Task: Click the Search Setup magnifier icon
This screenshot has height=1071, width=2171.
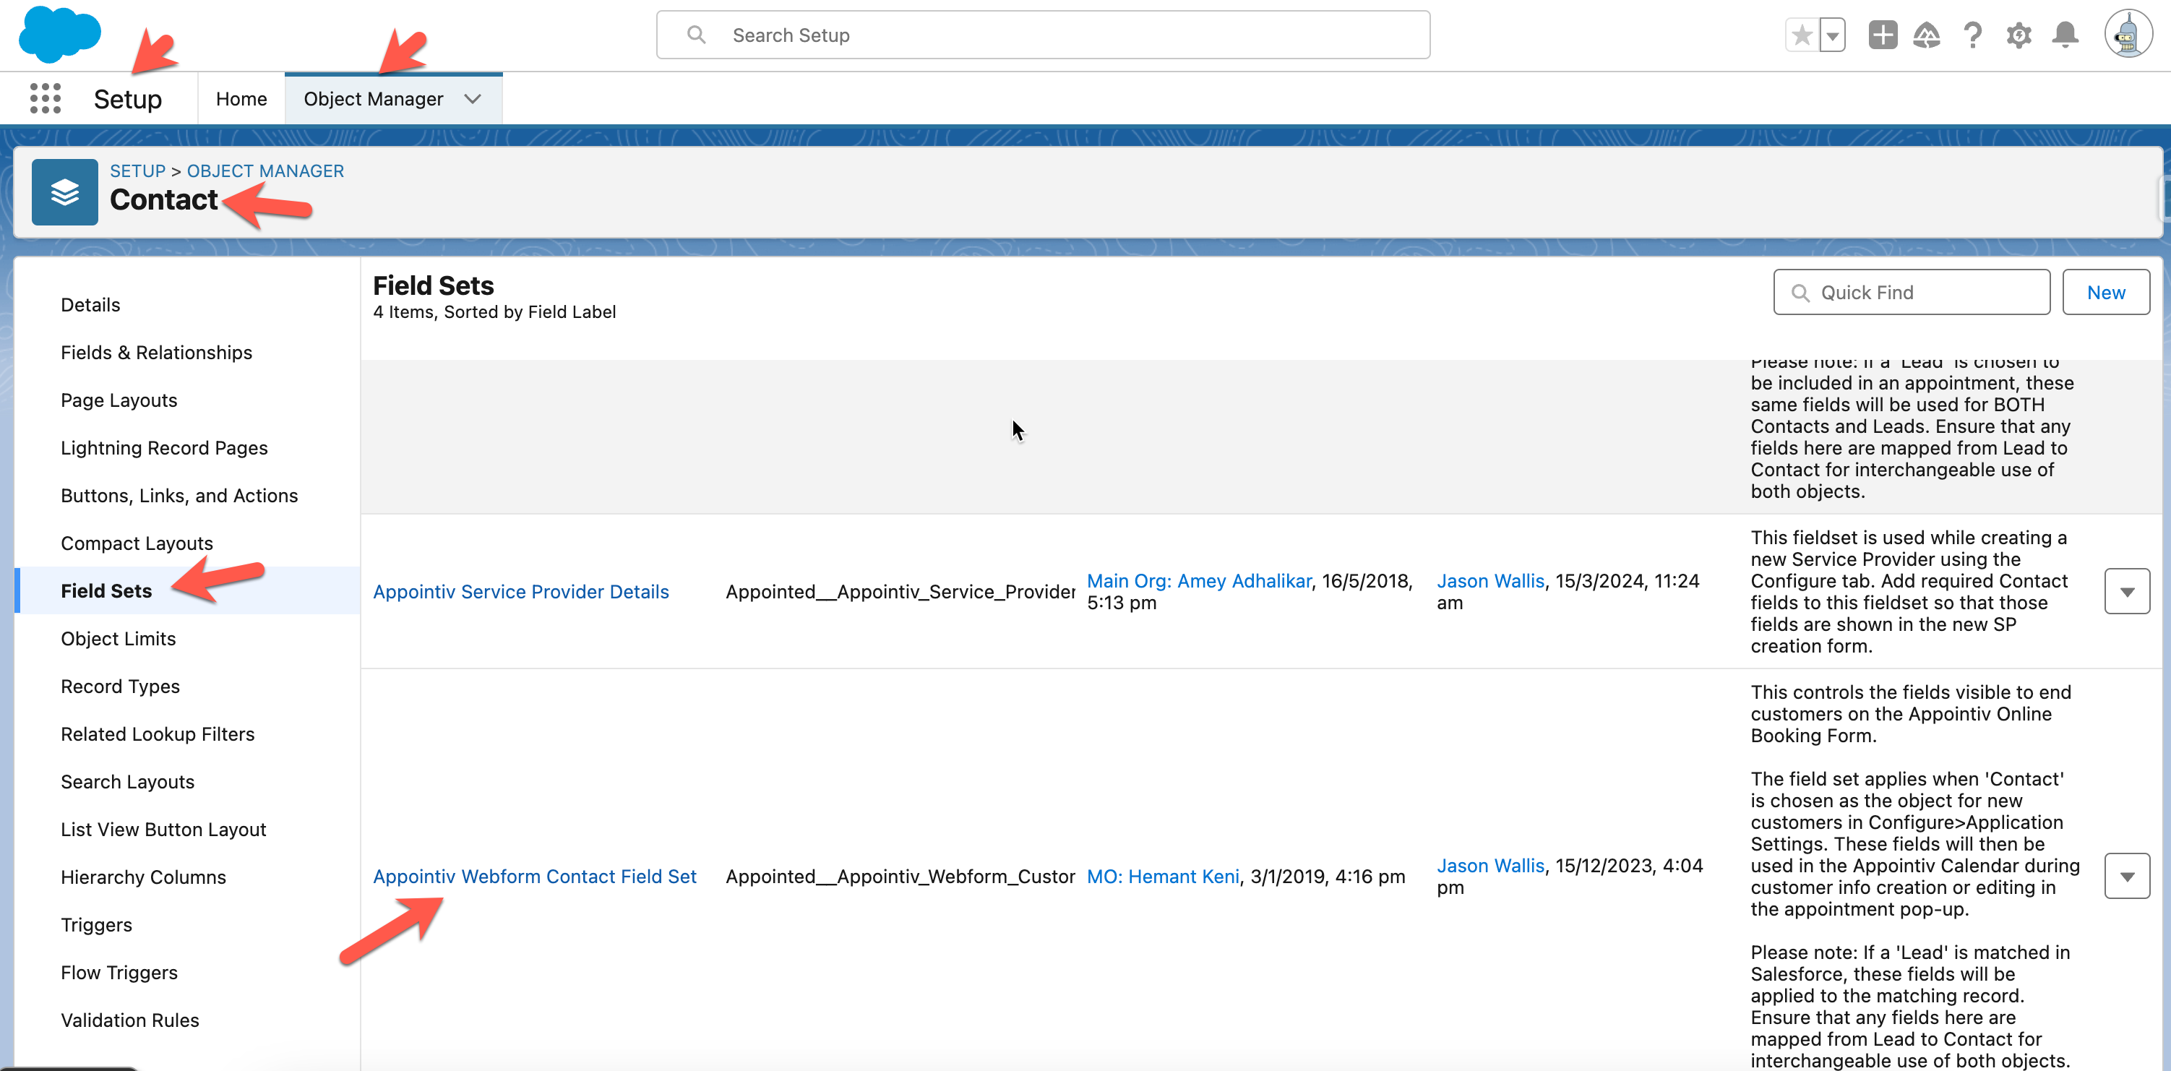Action: 696,35
